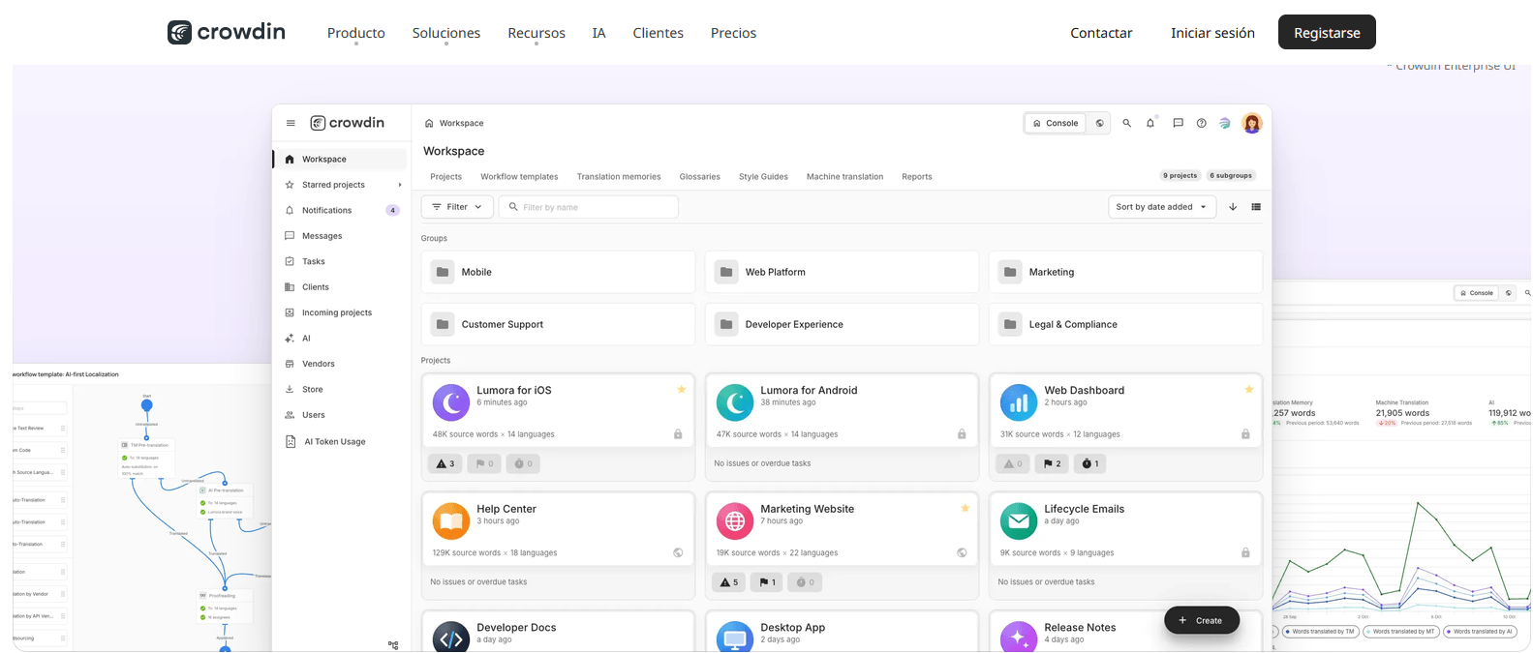
Task: Click the help question mark icon
Action: coord(1202,123)
